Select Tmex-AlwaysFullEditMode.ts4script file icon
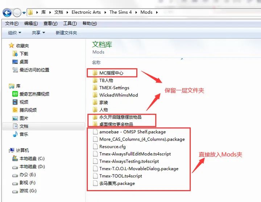Screen dimensions: 261x202 tap(95, 154)
